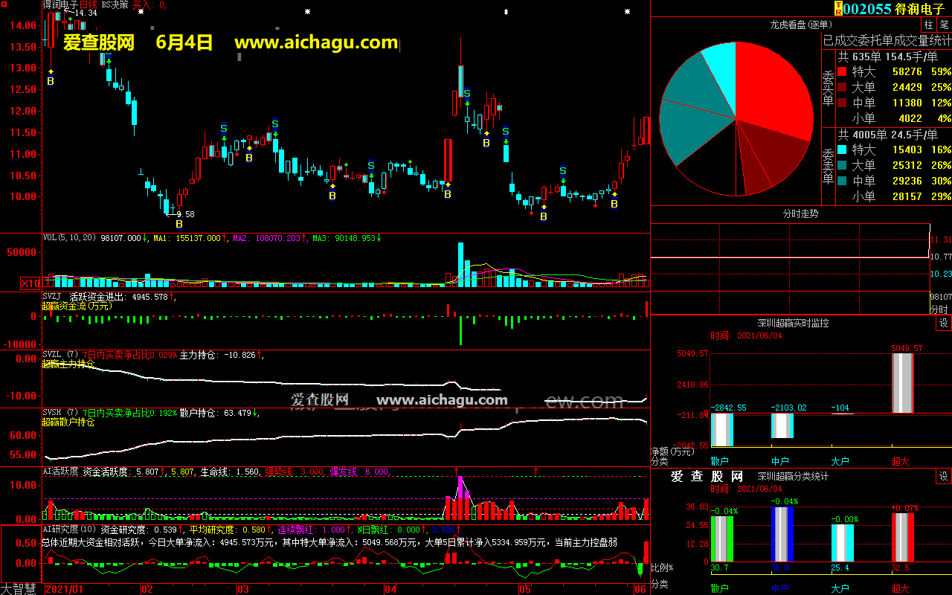Image resolution: width=952 pixels, height=595 pixels.
Task: Click the B signal marker below 9.58 low
Action: click(178, 224)
